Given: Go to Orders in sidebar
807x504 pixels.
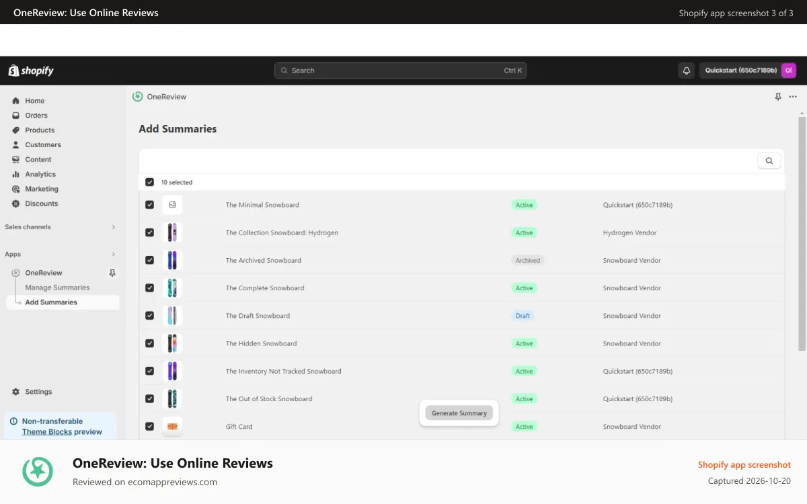Looking at the screenshot, I should 36,116.
